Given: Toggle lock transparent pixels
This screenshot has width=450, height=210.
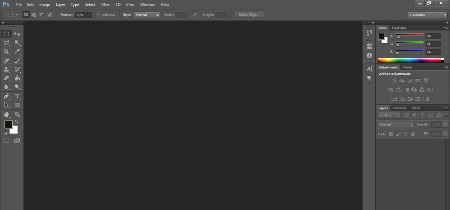Looking at the screenshot, I should [x=391, y=134].
